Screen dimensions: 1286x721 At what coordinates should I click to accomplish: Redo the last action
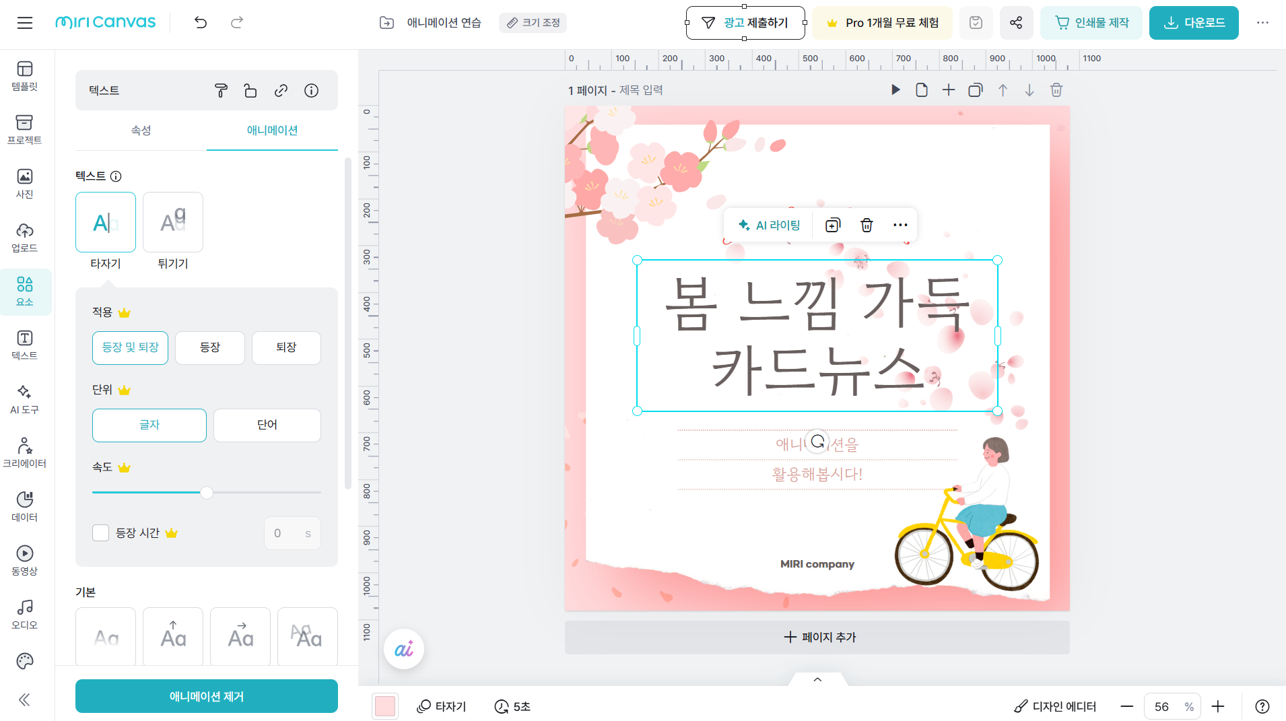click(237, 23)
